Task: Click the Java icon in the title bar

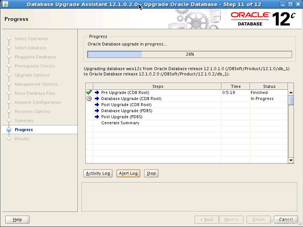Action: point(5,4)
